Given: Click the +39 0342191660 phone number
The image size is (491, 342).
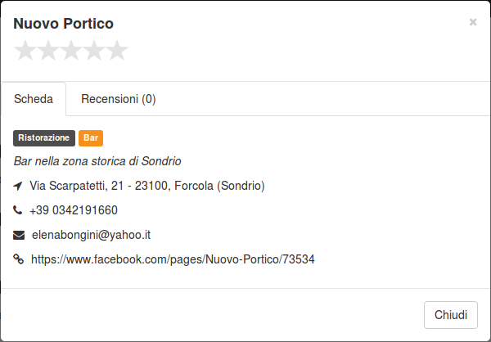Looking at the screenshot, I should click(74, 210).
